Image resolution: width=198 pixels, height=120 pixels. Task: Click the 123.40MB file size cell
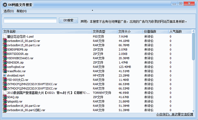pos(125,67)
